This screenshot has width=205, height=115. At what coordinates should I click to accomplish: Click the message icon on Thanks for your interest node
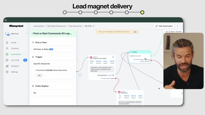(x=113, y=57)
